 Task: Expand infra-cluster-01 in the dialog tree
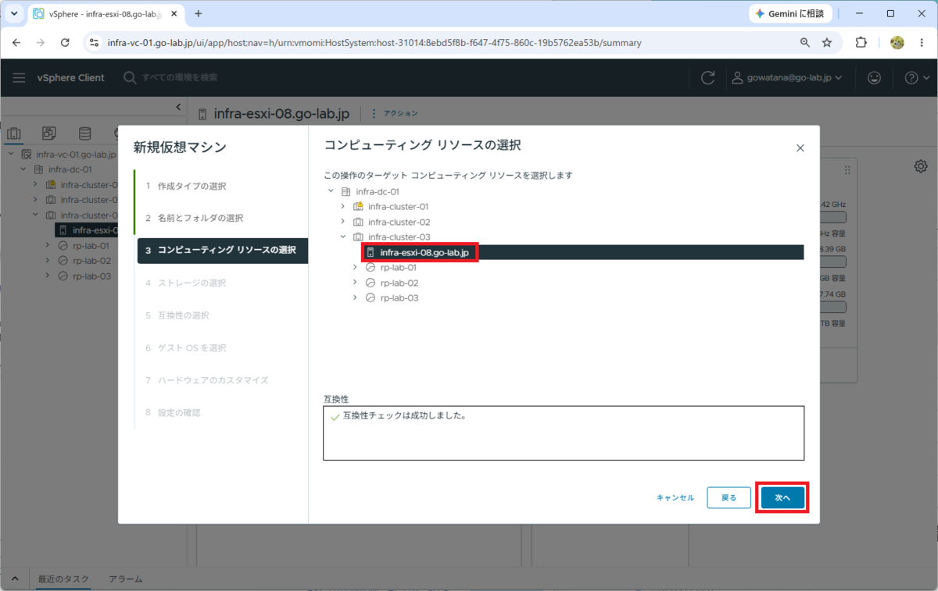[x=342, y=206]
